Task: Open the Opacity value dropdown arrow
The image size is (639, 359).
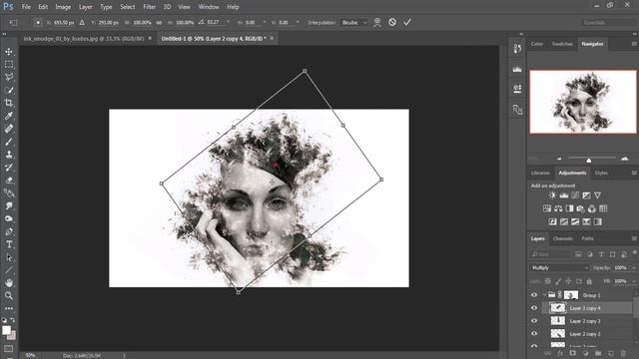Action: click(633, 268)
